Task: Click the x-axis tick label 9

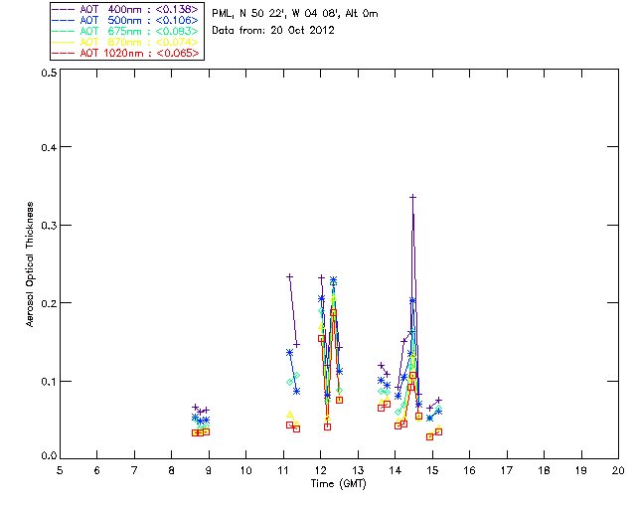Action: click(x=209, y=470)
